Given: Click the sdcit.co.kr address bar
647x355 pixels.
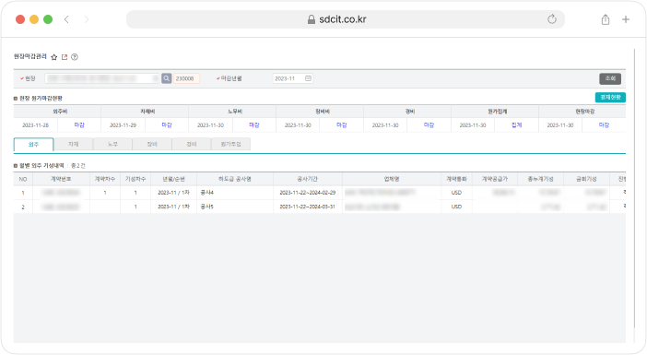Looking at the screenshot, I should (346, 19).
